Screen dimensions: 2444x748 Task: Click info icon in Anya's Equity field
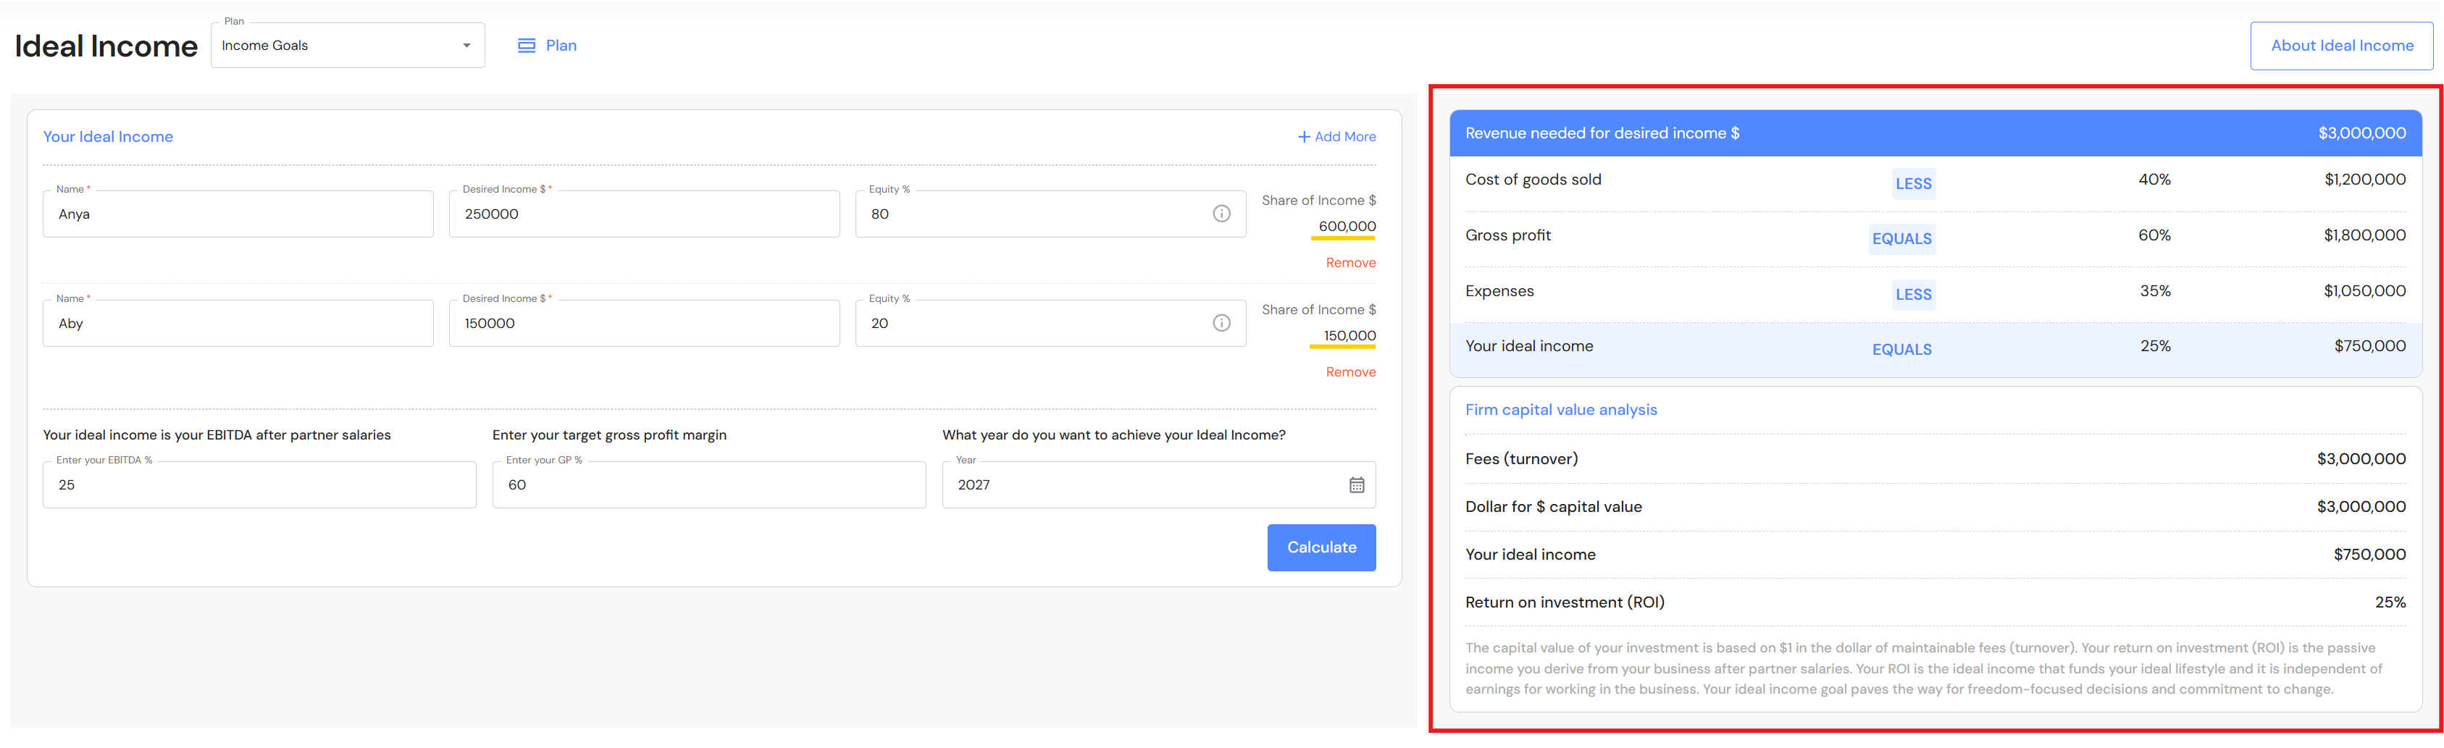(1221, 214)
